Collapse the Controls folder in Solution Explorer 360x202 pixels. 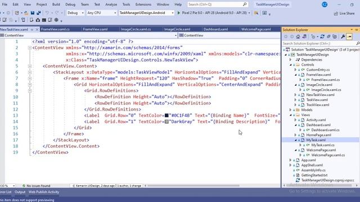pyautogui.click(x=291, y=65)
